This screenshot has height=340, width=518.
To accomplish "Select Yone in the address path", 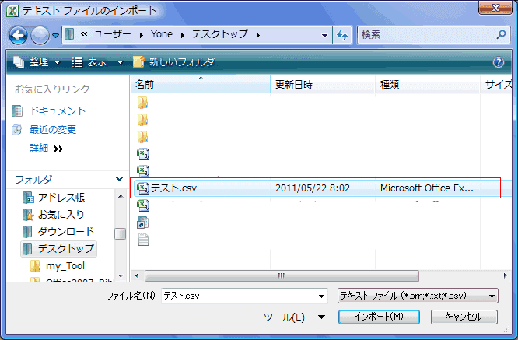I will 162,34.
